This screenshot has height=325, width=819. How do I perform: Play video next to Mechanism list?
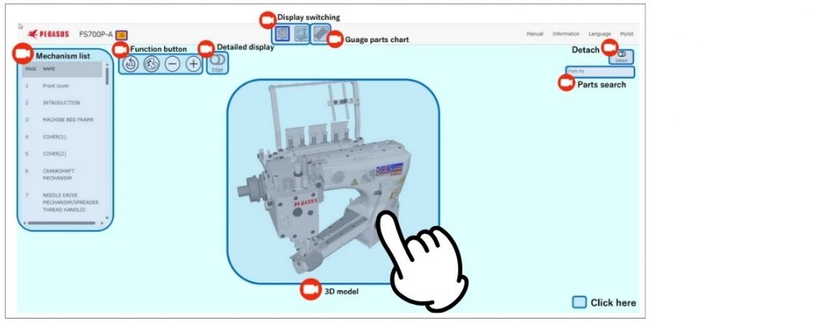pos(22,54)
